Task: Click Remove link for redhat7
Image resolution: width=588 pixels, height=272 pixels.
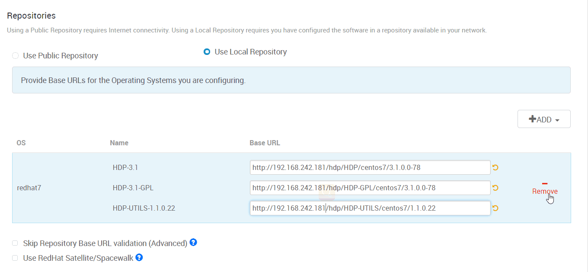Action: pyautogui.click(x=545, y=191)
